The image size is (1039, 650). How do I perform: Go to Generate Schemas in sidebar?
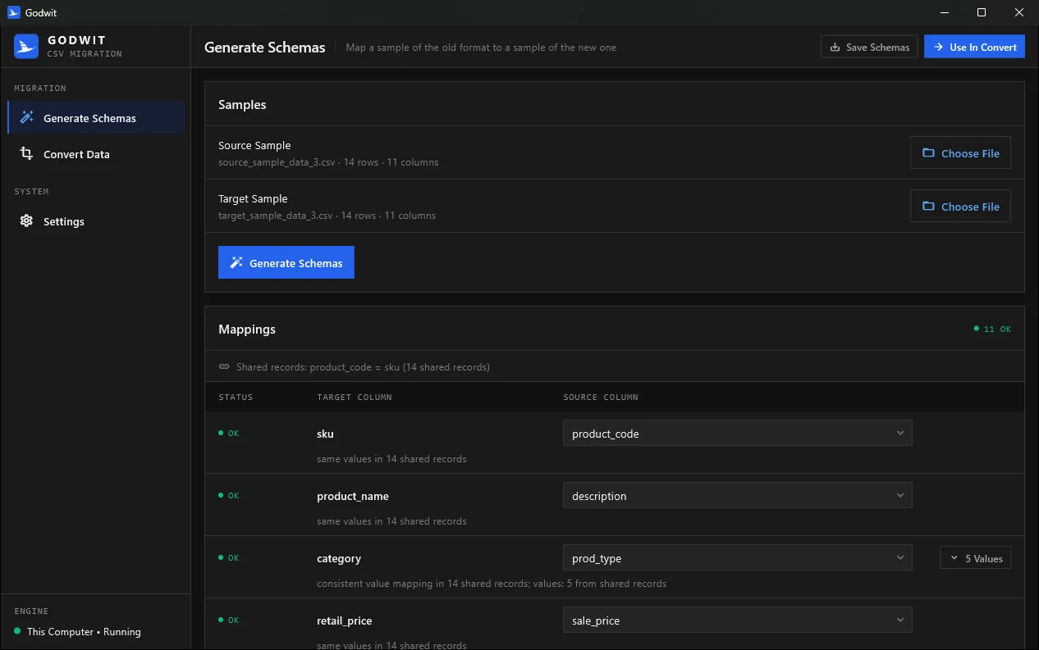point(96,118)
